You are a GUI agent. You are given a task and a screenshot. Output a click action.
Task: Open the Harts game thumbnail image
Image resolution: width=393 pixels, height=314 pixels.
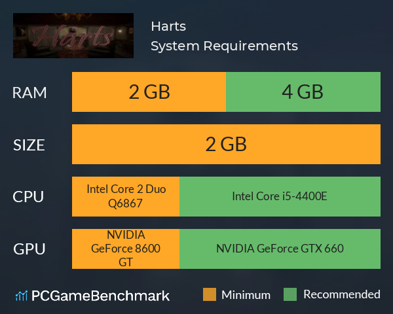click(x=73, y=35)
